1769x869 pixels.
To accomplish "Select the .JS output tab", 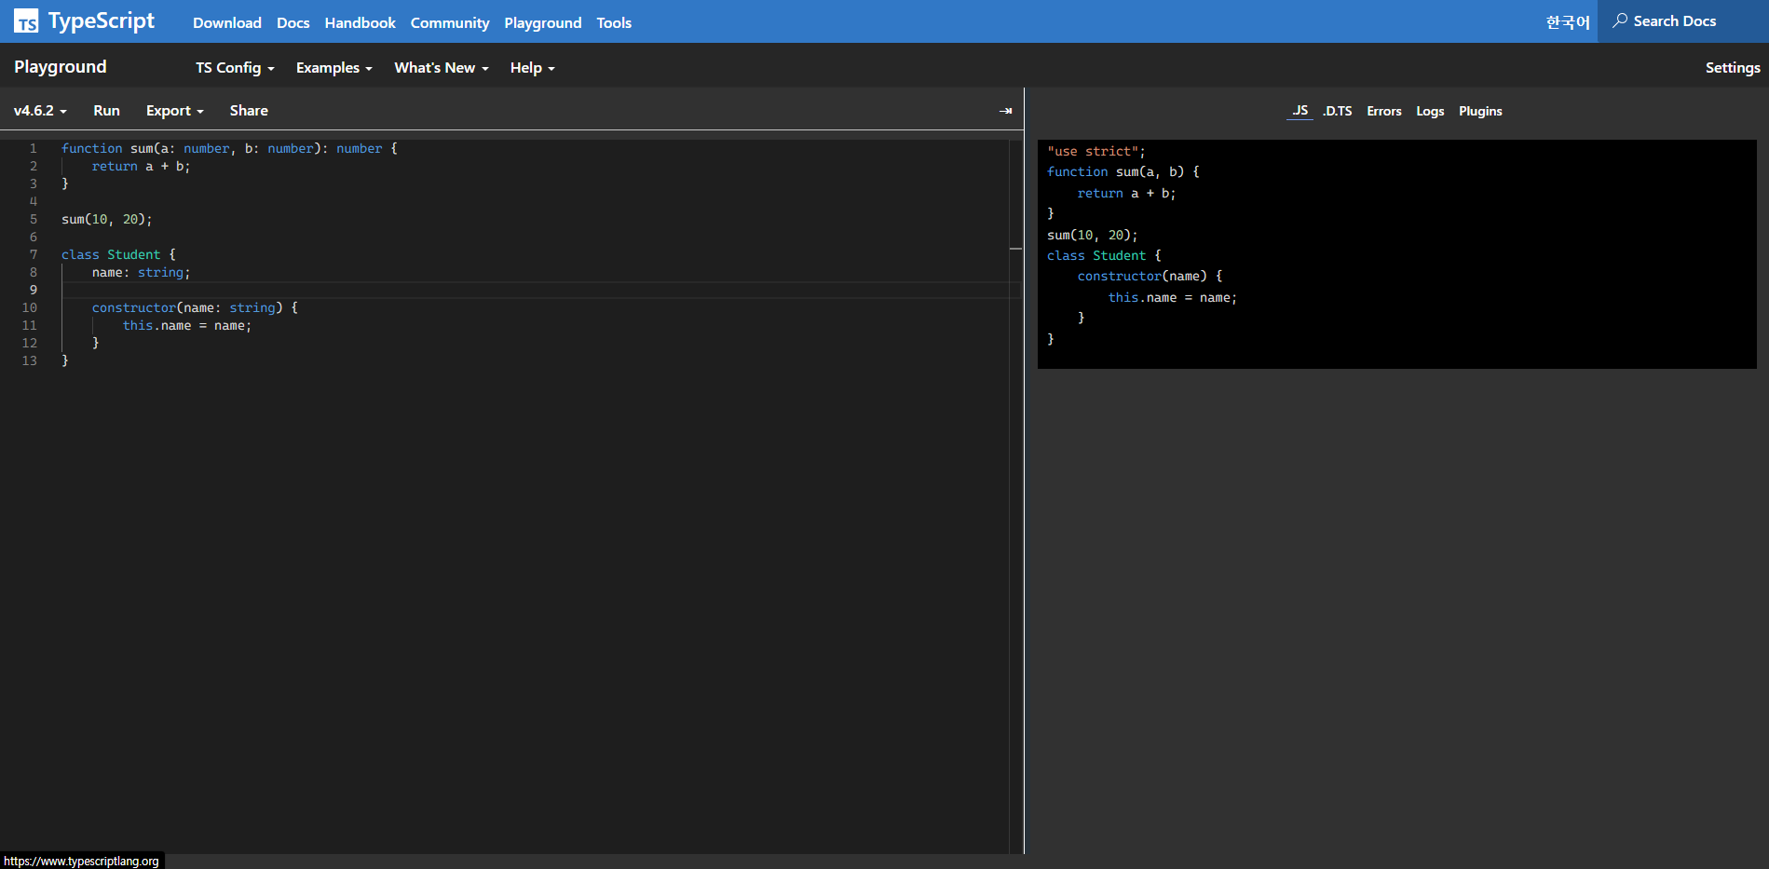I will tap(1300, 111).
